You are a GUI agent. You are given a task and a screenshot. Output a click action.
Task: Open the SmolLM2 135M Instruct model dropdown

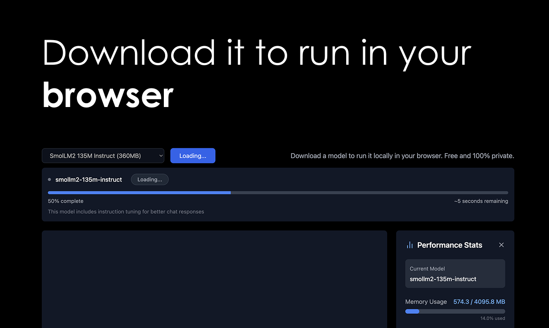coord(103,156)
